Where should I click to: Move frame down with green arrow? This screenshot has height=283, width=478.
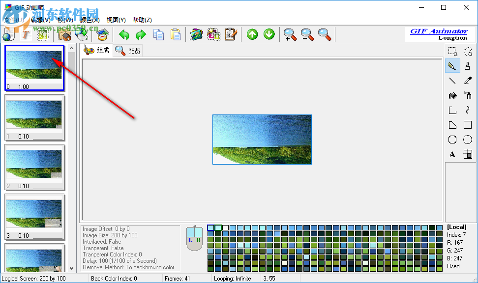pyautogui.click(x=269, y=34)
